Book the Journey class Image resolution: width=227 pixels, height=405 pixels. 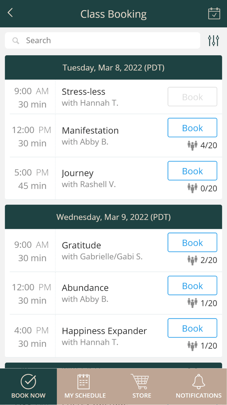(192, 171)
